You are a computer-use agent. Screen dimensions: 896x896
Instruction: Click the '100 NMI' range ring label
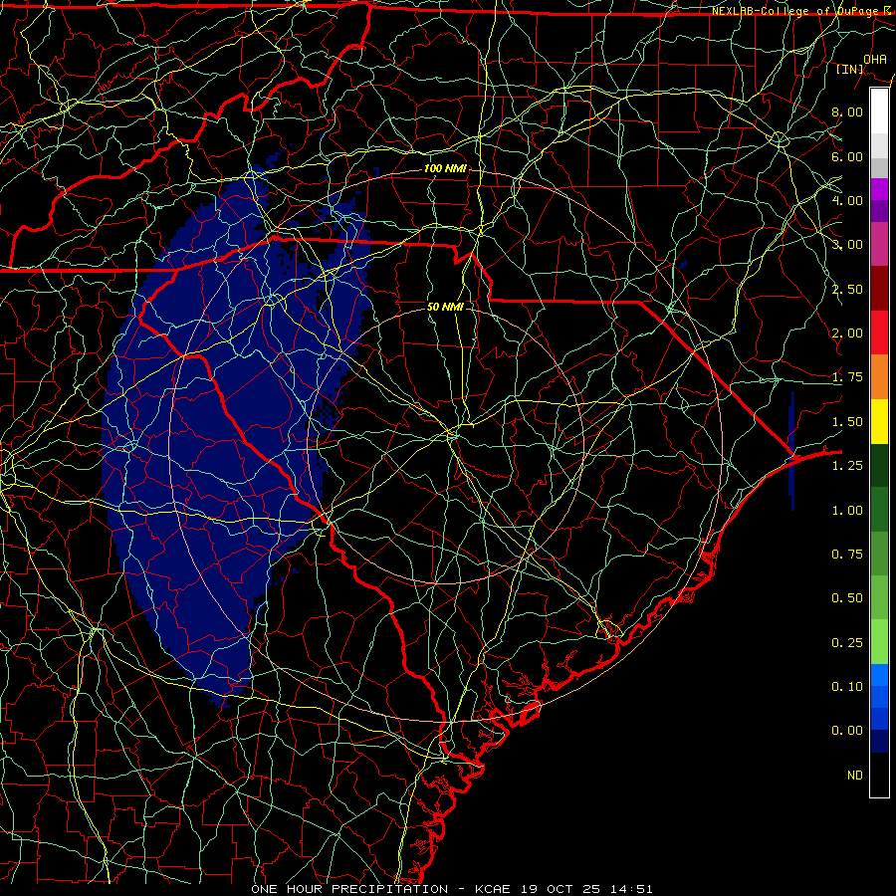[x=445, y=168]
